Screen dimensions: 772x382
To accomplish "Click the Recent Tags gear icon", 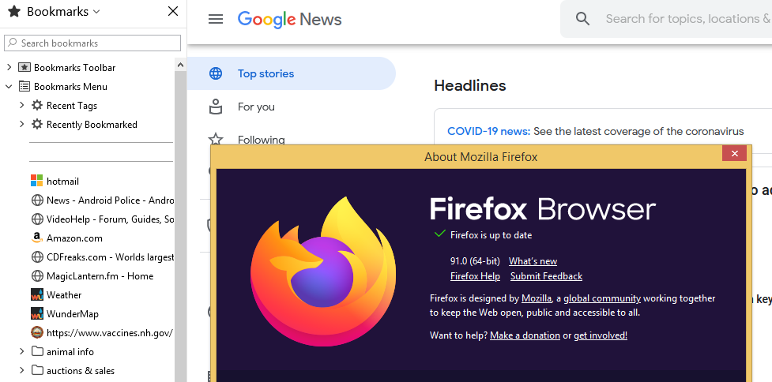I will [x=37, y=105].
